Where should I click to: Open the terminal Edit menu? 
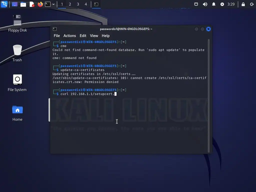tap(83, 36)
